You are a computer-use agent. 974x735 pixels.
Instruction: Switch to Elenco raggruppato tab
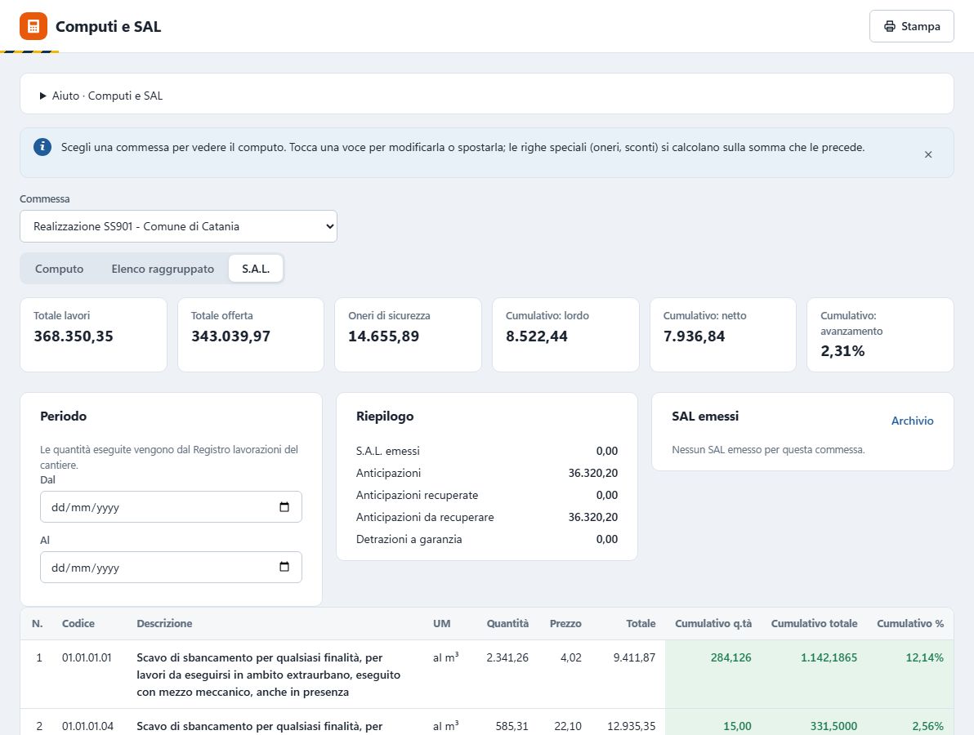pos(163,269)
